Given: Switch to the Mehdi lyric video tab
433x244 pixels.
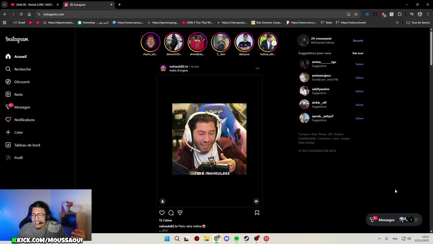Looking at the screenshot, I should click(34, 5).
